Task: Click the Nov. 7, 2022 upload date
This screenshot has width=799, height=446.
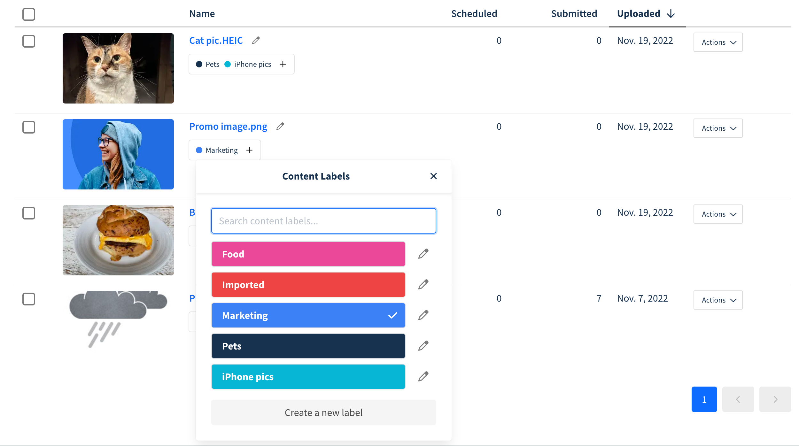Action: (x=642, y=298)
